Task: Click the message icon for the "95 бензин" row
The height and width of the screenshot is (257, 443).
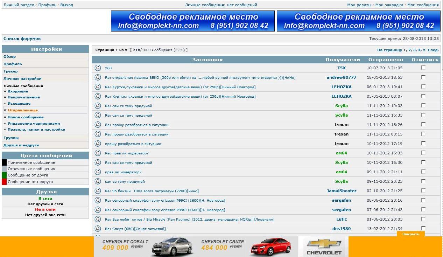Action: pos(98,191)
